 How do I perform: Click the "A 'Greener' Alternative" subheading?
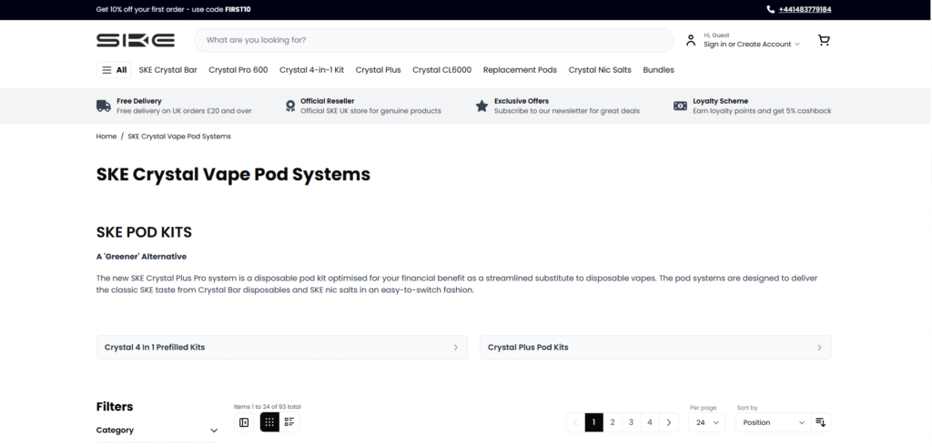pyautogui.click(x=141, y=257)
